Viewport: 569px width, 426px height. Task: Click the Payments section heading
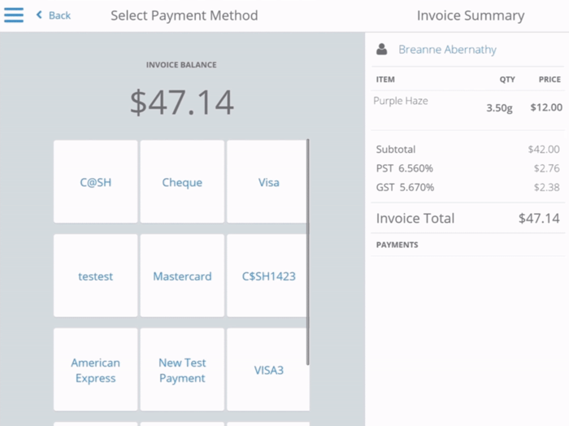pos(397,245)
